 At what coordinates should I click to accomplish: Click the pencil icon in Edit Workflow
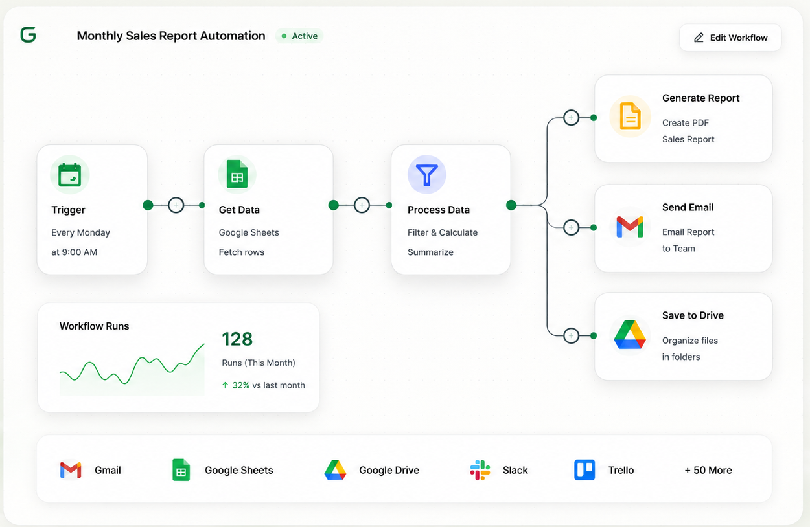click(699, 38)
